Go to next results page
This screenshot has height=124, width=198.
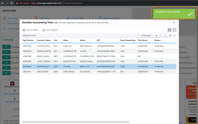point(174,35)
